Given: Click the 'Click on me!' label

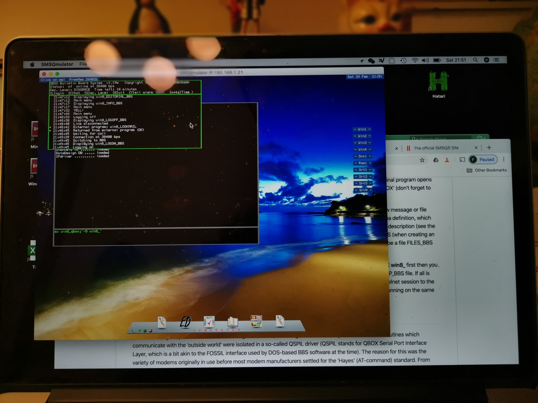Looking at the screenshot, I should [x=53, y=80].
